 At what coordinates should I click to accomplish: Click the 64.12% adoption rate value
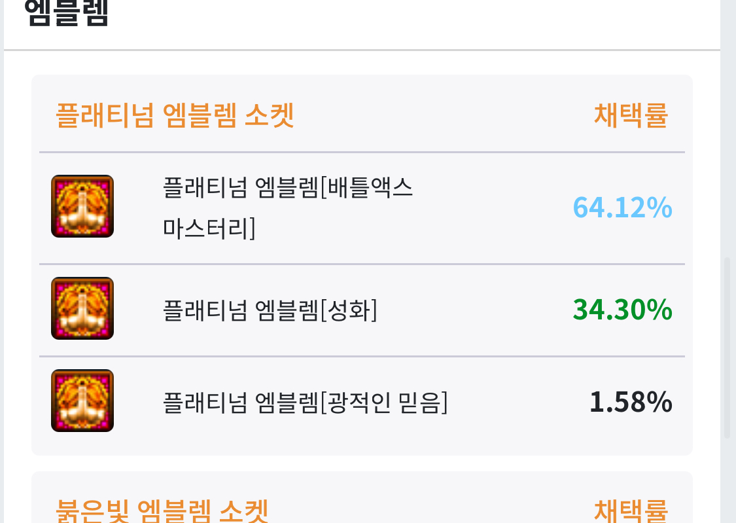pos(622,208)
